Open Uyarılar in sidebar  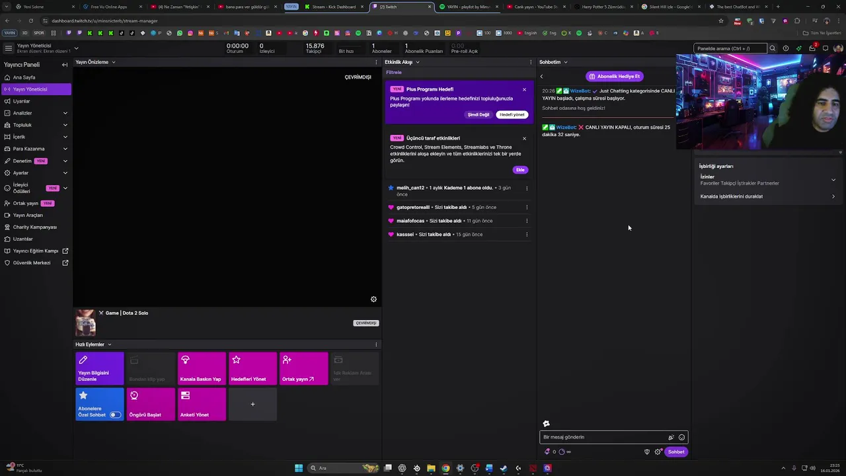click(36, 101)
